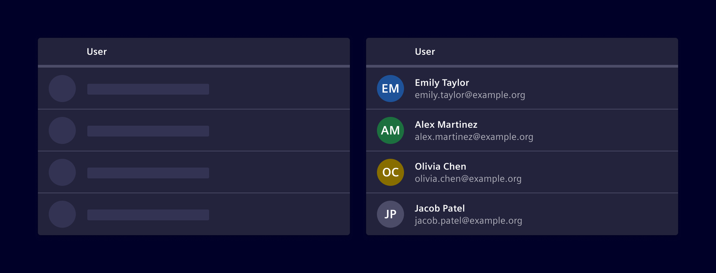
Task: Click the User header above the loading rows
Action: [x=97, y=52]
